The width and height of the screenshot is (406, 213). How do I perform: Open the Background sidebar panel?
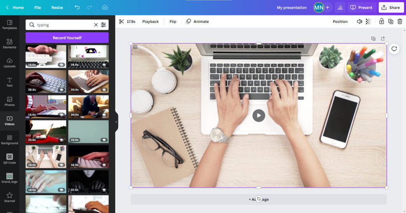(10, 140)
